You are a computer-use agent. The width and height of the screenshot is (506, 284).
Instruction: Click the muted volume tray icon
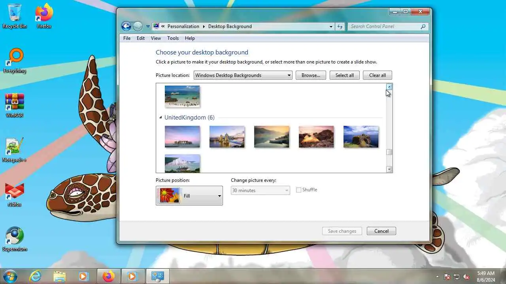click(x=466, y=277)
